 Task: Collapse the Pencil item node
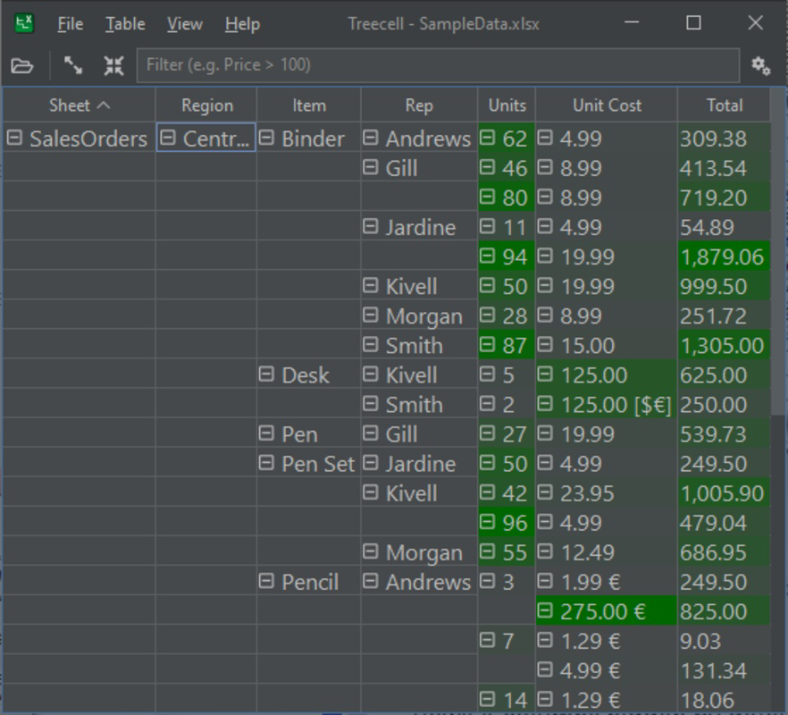[266, 581]
